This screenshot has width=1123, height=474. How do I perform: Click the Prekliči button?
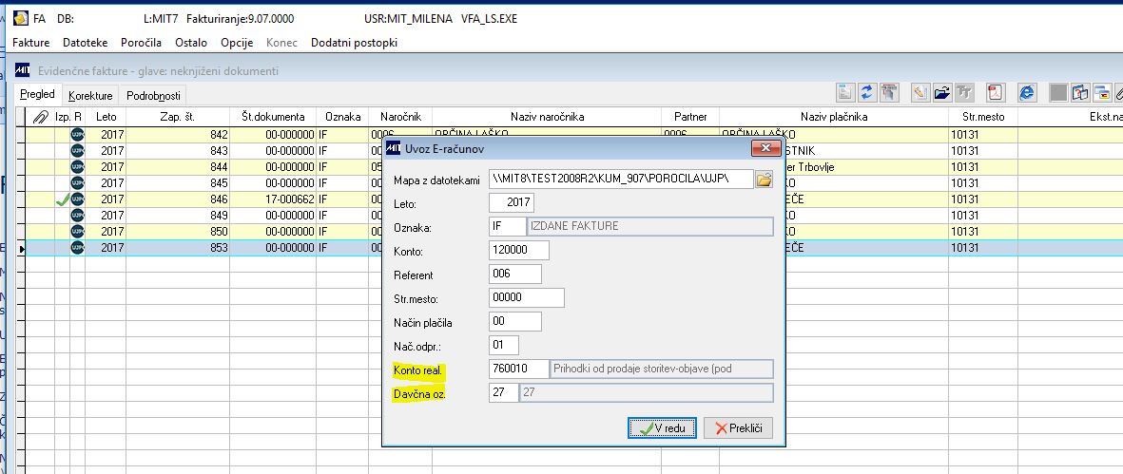coord(739,428)
